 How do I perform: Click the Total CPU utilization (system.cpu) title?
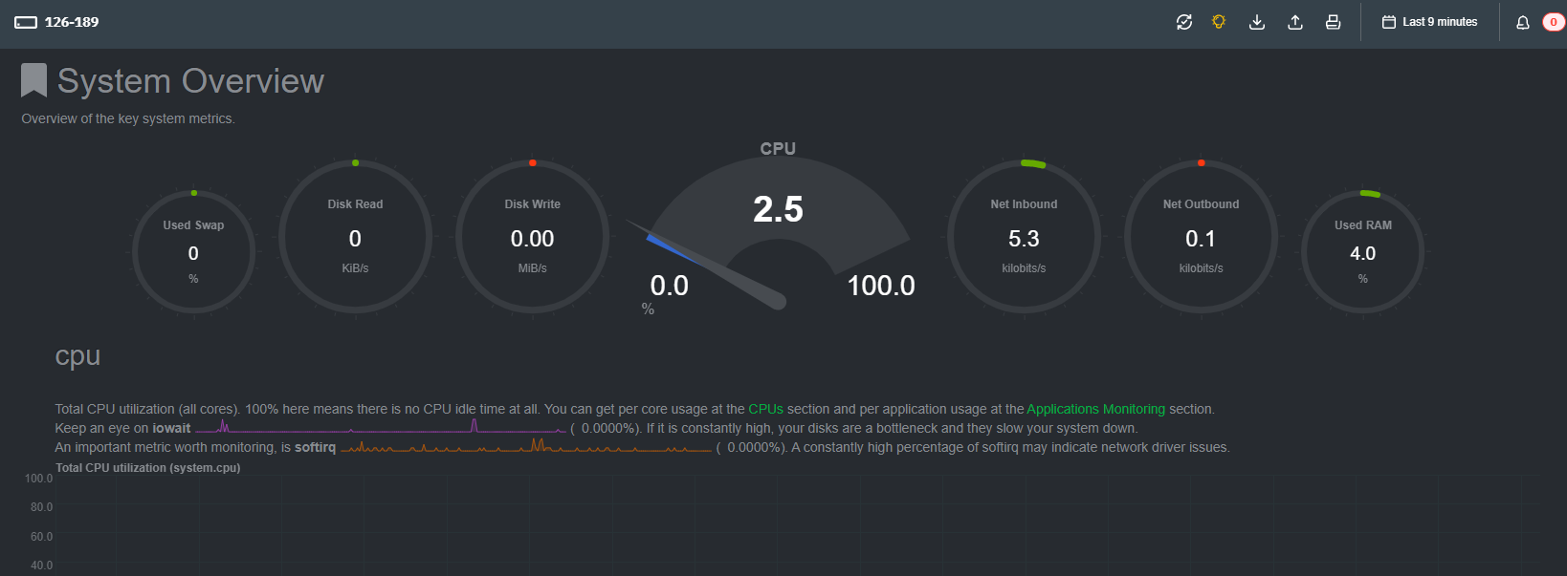[x=148, y=468]
